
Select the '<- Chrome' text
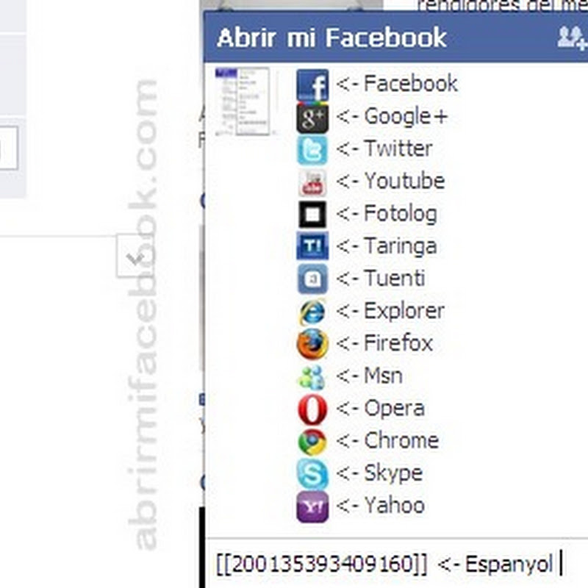point(387,440)
